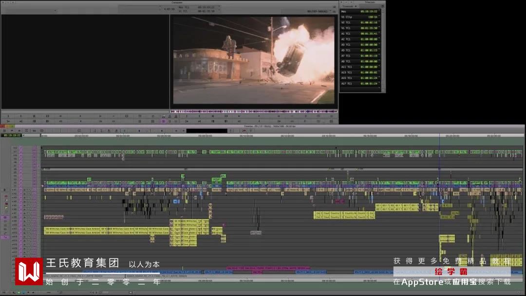Click Go to In under the record monitor
The image size is (526, 296).
[187, 121]
